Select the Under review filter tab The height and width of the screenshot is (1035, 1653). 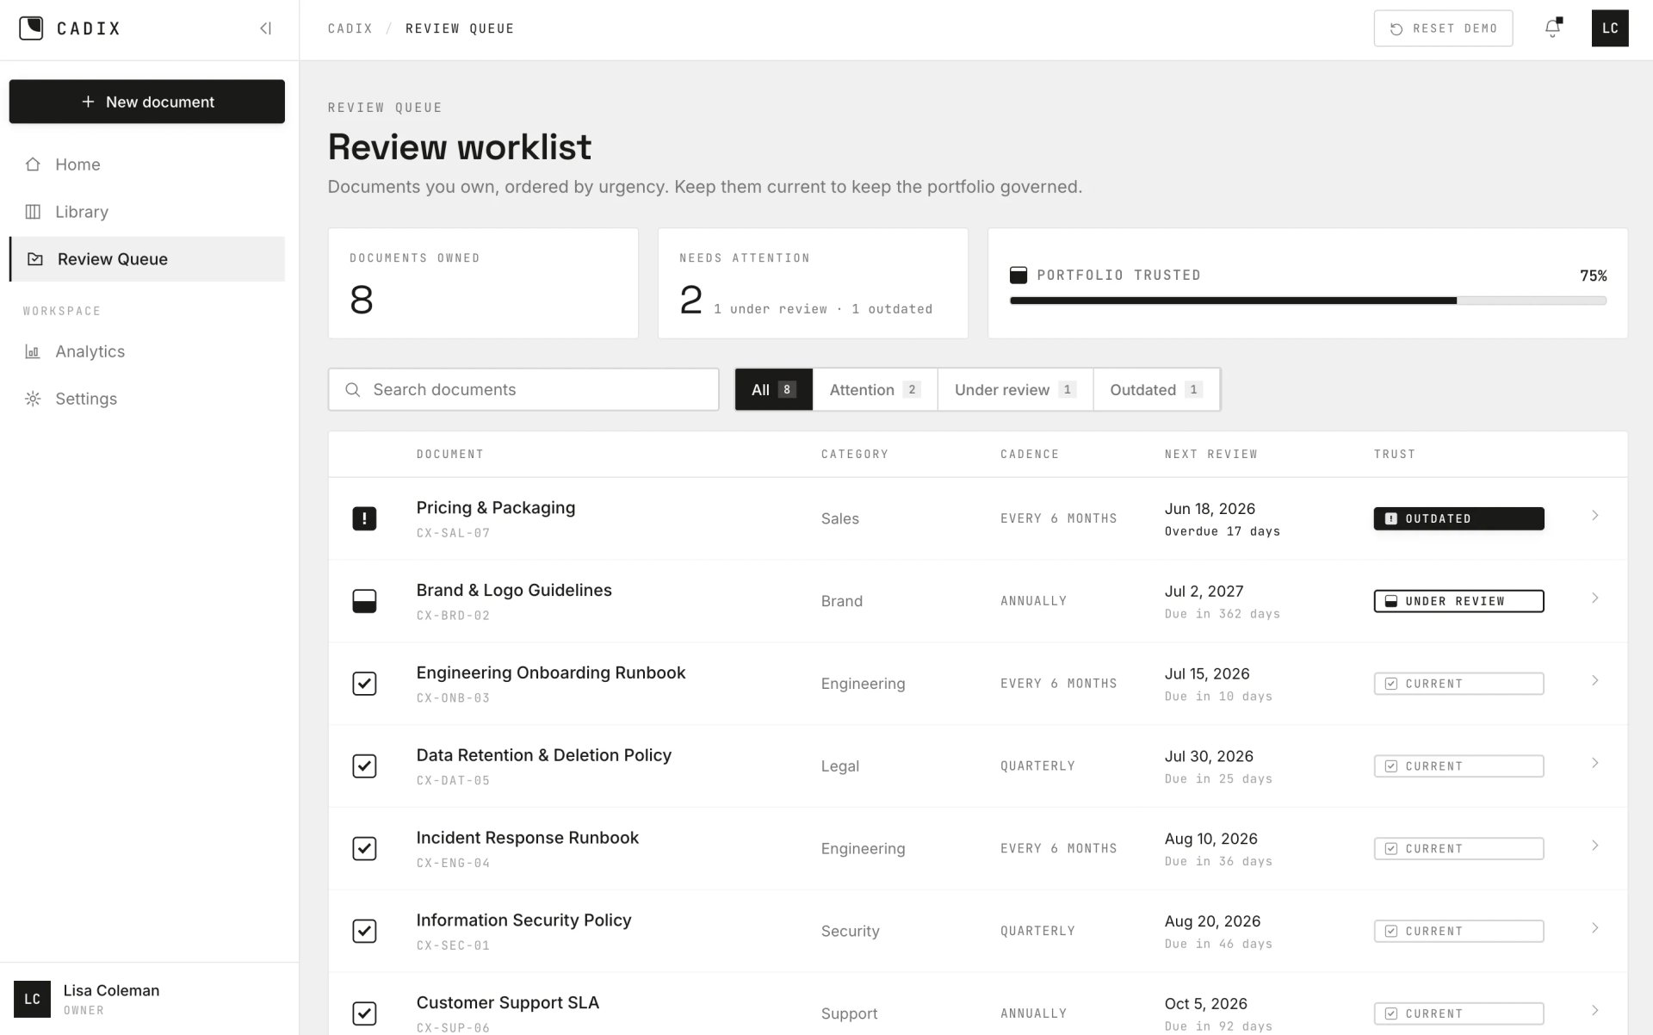[1015, 390]
